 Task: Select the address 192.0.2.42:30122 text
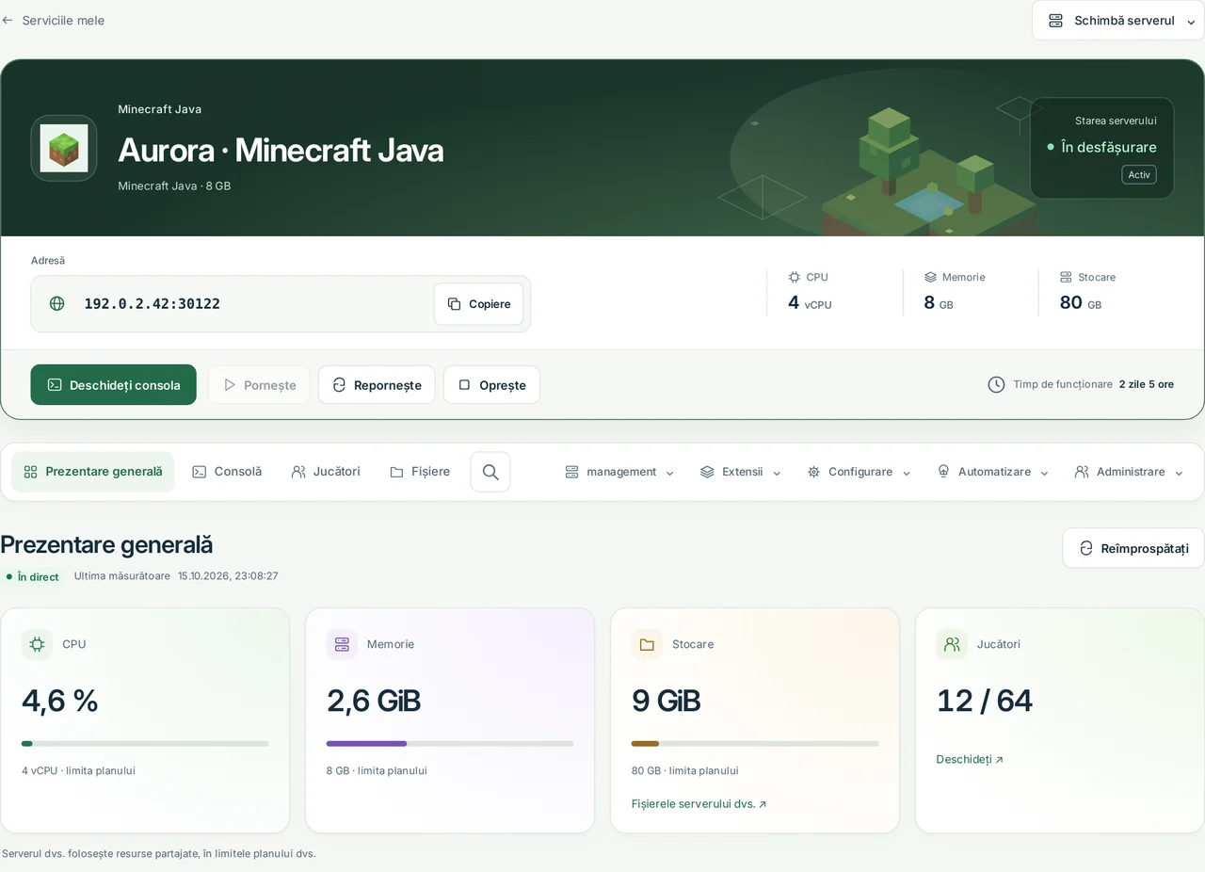point(153,303)
